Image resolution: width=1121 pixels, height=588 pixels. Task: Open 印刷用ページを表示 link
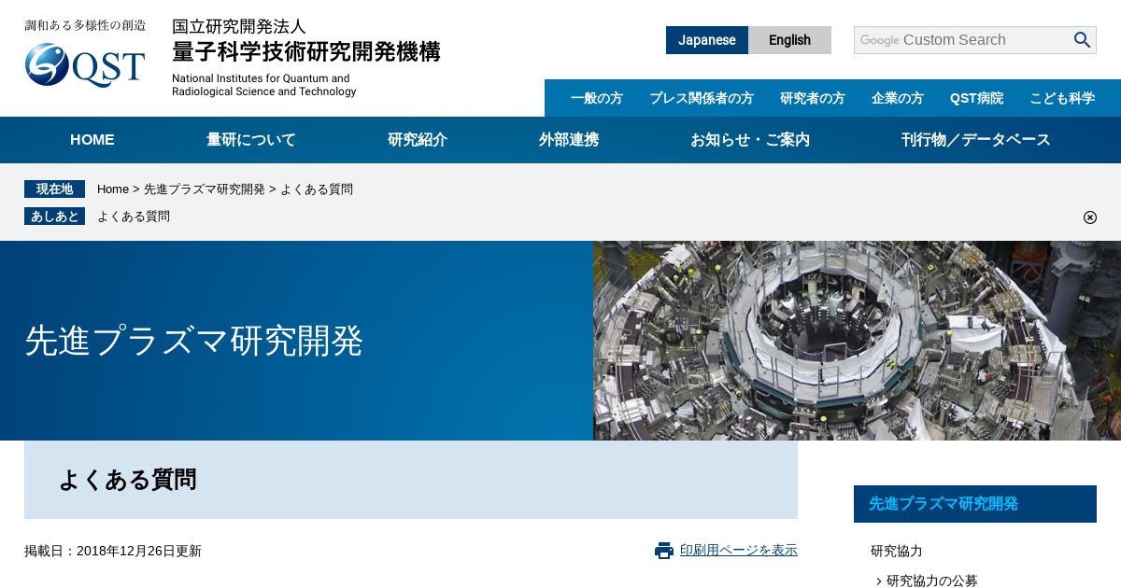(739, 551)
